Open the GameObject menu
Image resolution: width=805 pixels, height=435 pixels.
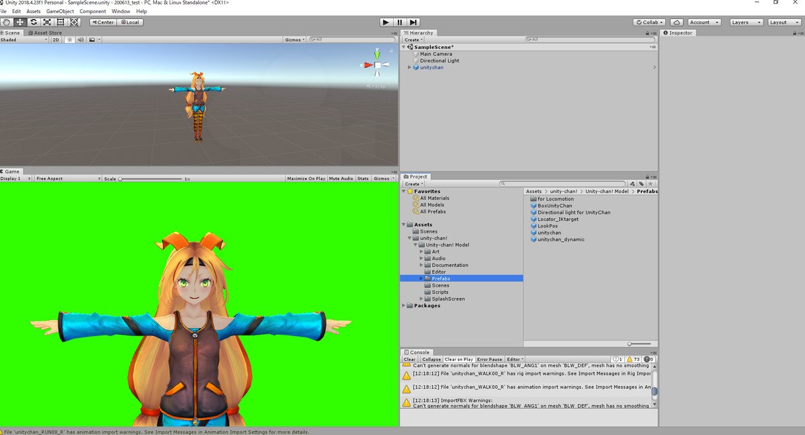60,11
